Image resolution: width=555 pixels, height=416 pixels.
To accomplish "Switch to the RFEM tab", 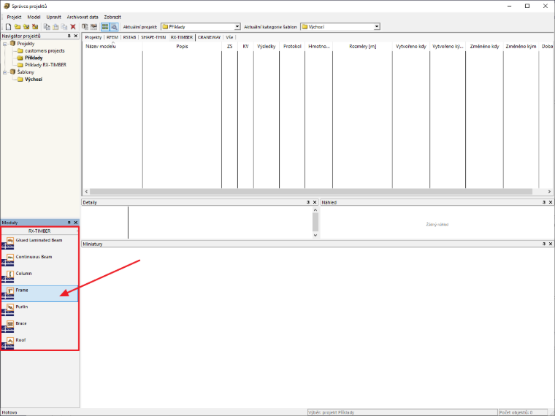I will pyautogui.click(x=112, y=37).
